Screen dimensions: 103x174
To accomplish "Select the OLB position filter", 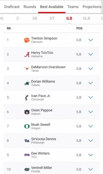I will click(x=87, y=18).
